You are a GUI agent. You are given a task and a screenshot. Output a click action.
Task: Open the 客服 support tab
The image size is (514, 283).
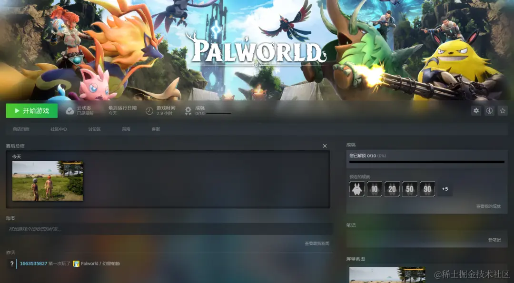156,129
